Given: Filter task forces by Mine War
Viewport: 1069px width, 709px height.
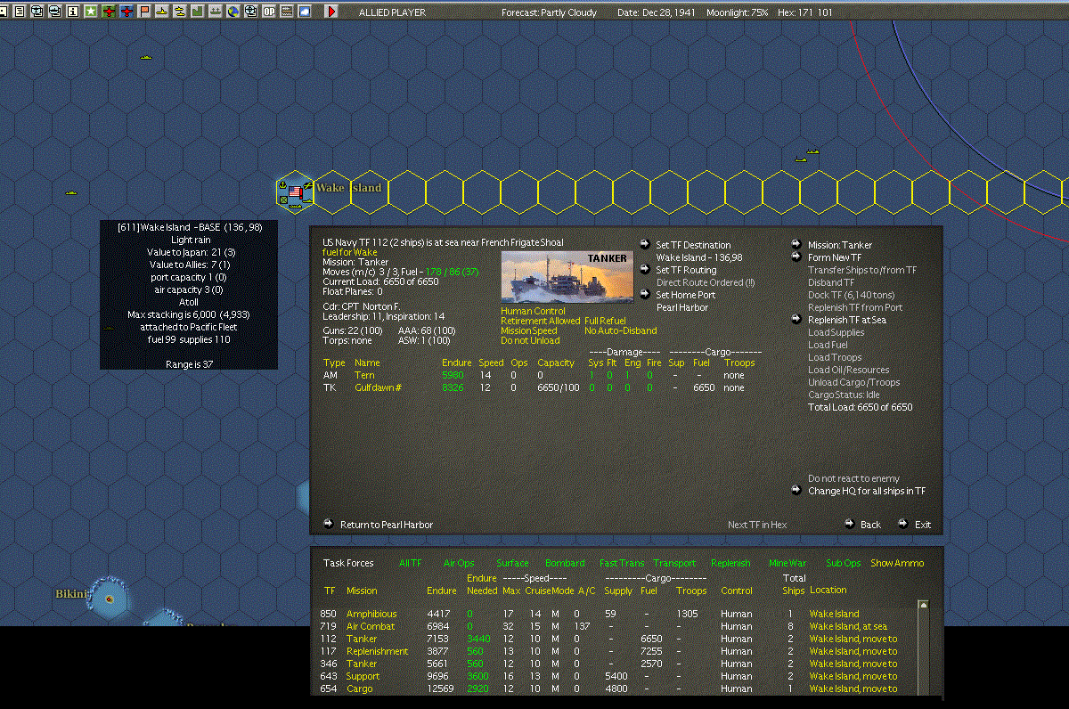Looking at the screenshot, I should [787, 563].
